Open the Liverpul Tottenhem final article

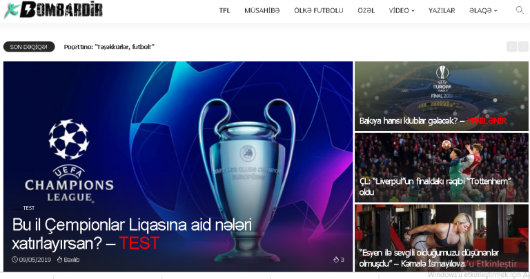pyautogui.click(x=442, y=167)
